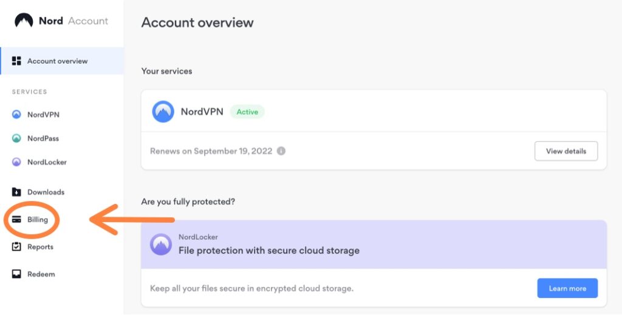
Task: Click the Redeem inbox icon
Action: (x=16, y=274)
